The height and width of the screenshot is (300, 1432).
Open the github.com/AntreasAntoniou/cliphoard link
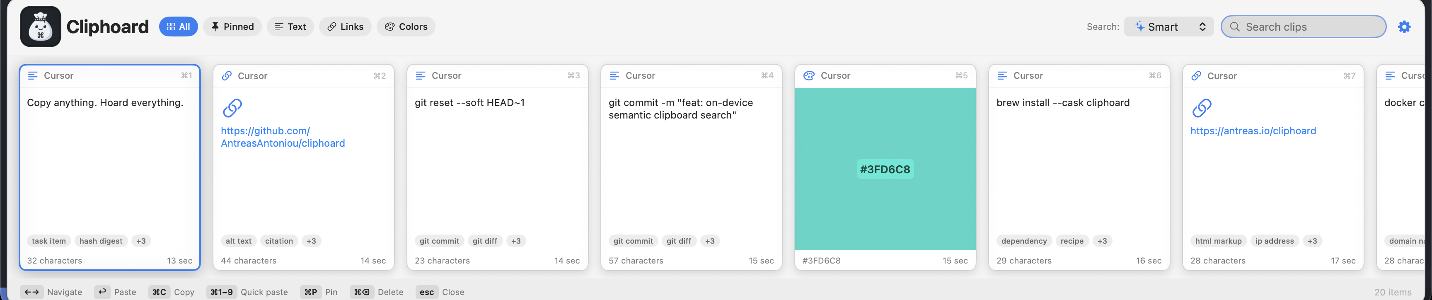coord(283,137)
